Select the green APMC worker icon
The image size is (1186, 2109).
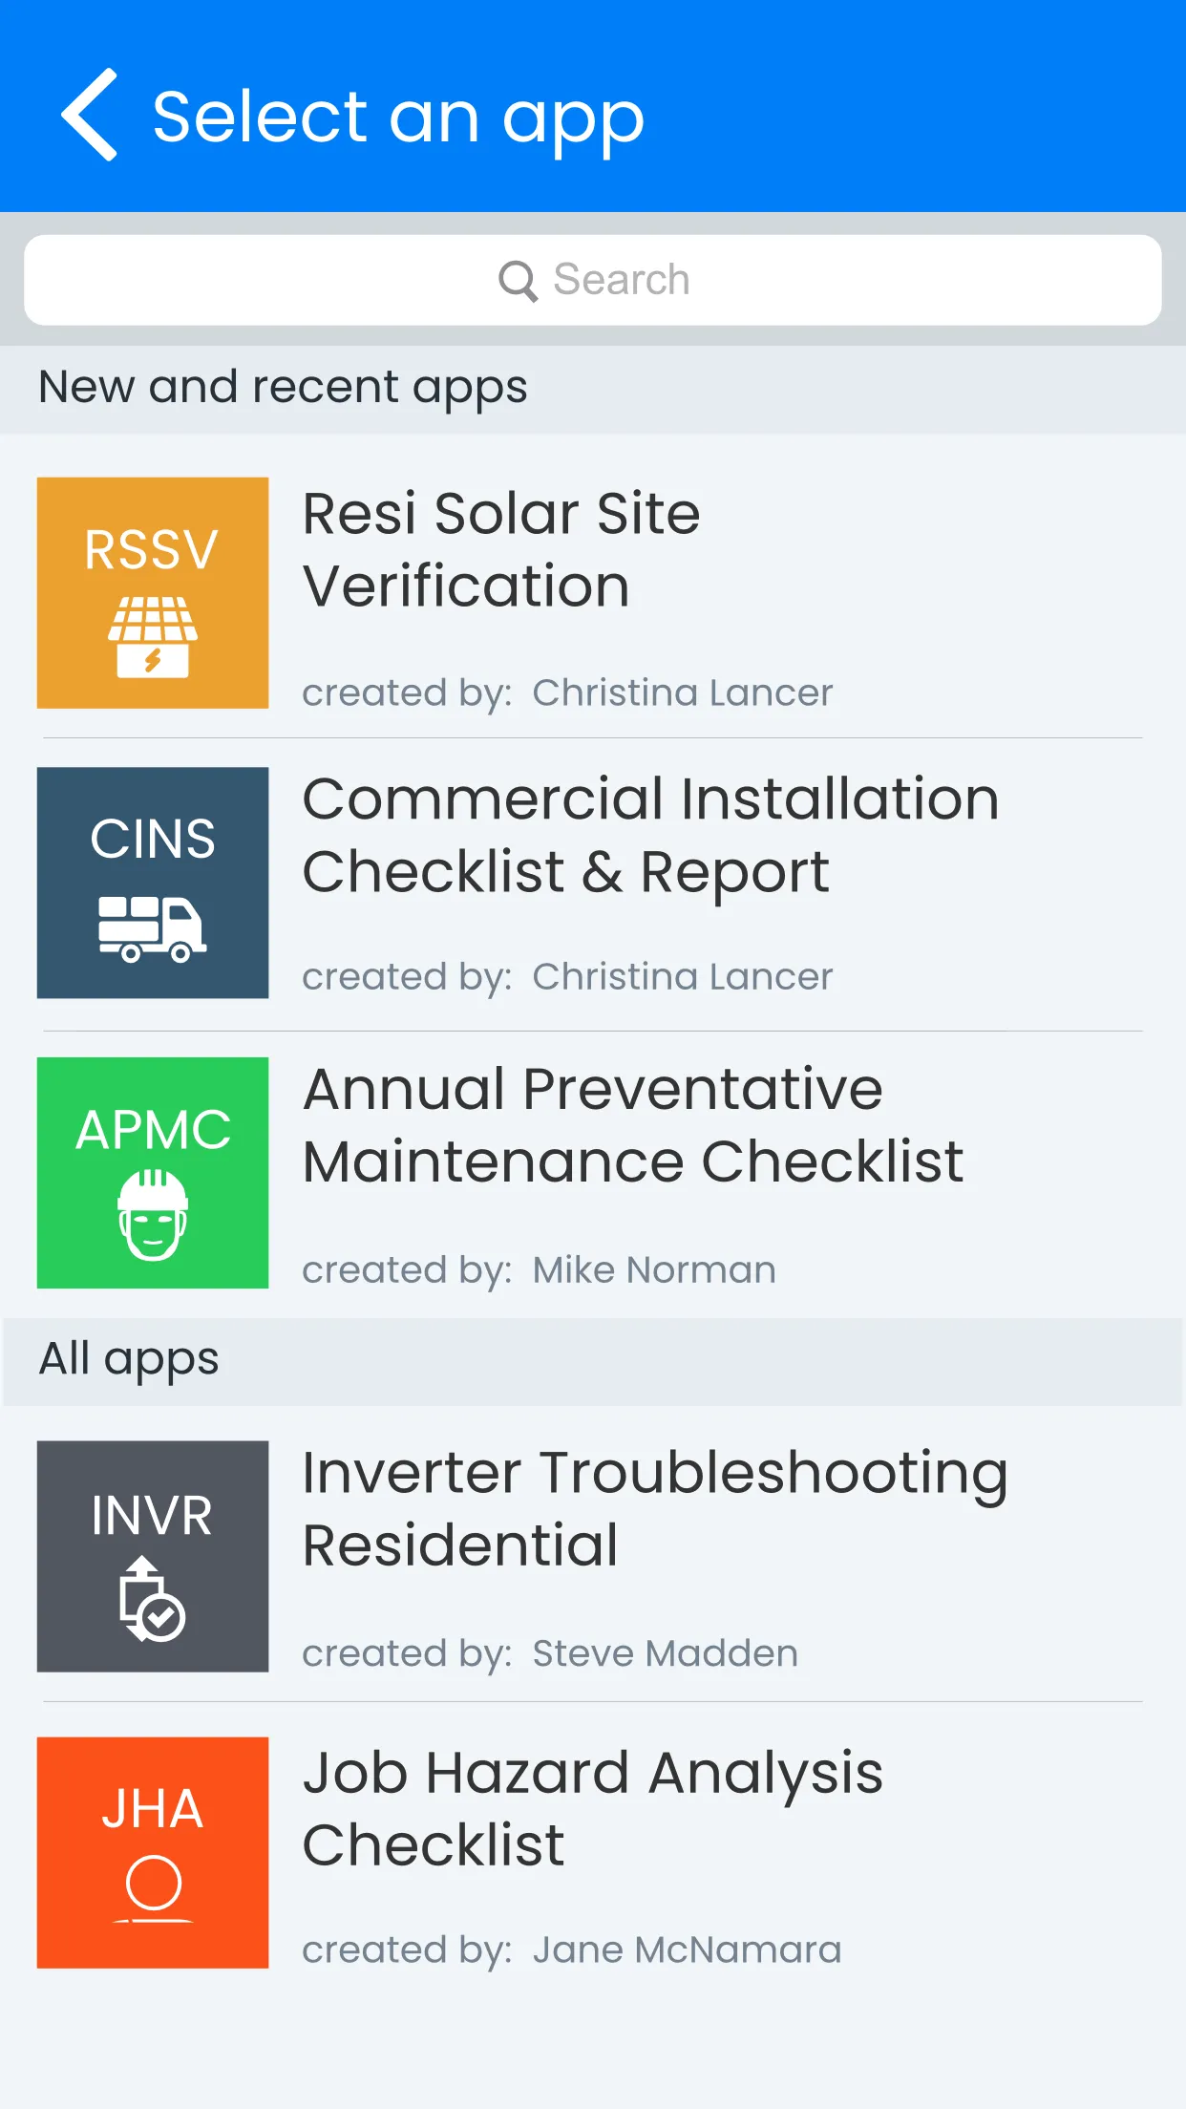153,1173
